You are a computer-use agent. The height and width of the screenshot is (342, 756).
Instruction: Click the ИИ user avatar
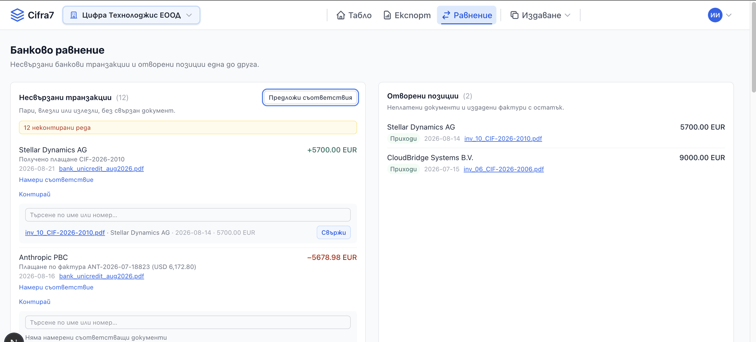[x=715, y=15]
